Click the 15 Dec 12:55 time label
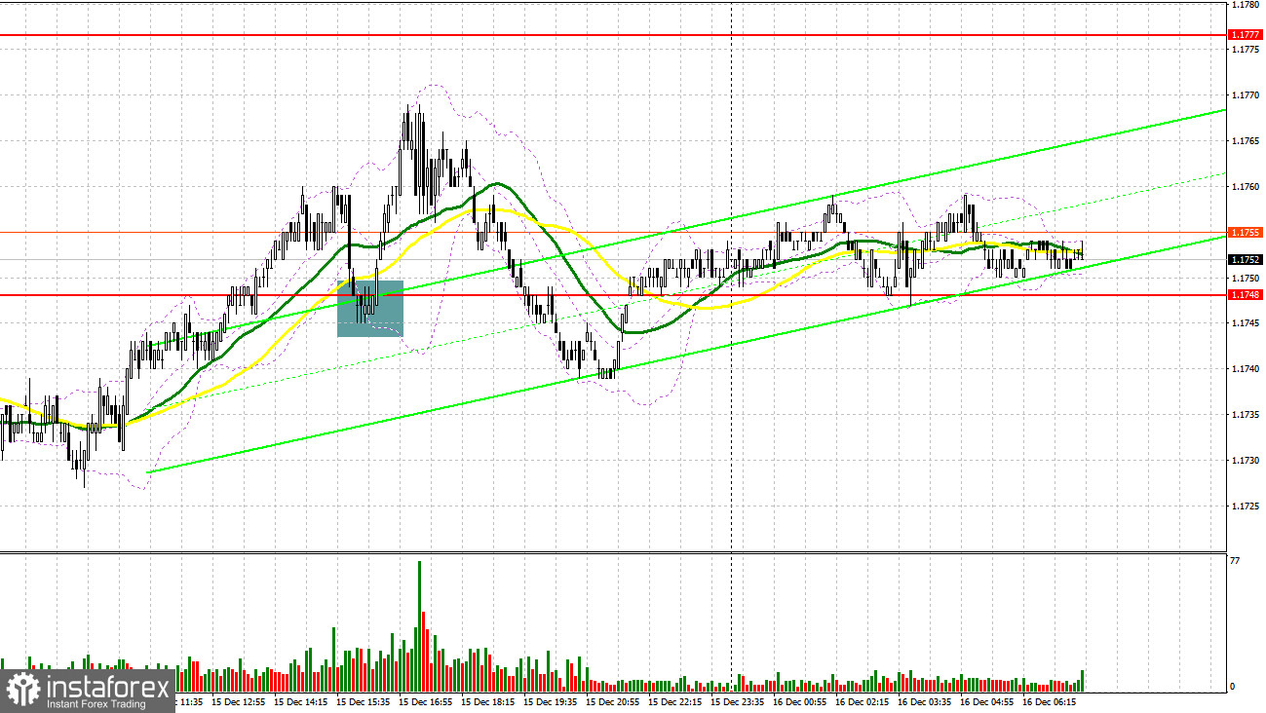The image size is (1266, 713). 237,701
